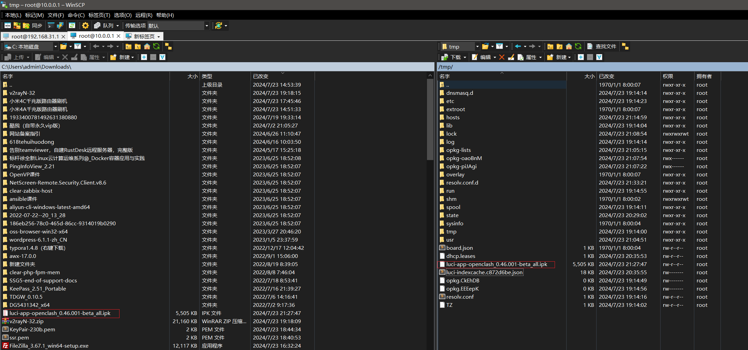Open the 命令(C) menu
The width and height of the screenshot is (748, 350).
(76, 15)
